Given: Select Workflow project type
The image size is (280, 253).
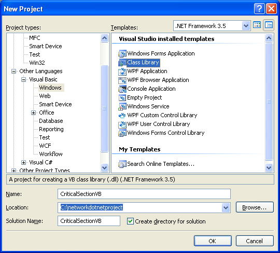Looking at the screenshot, I should (51, 154).
